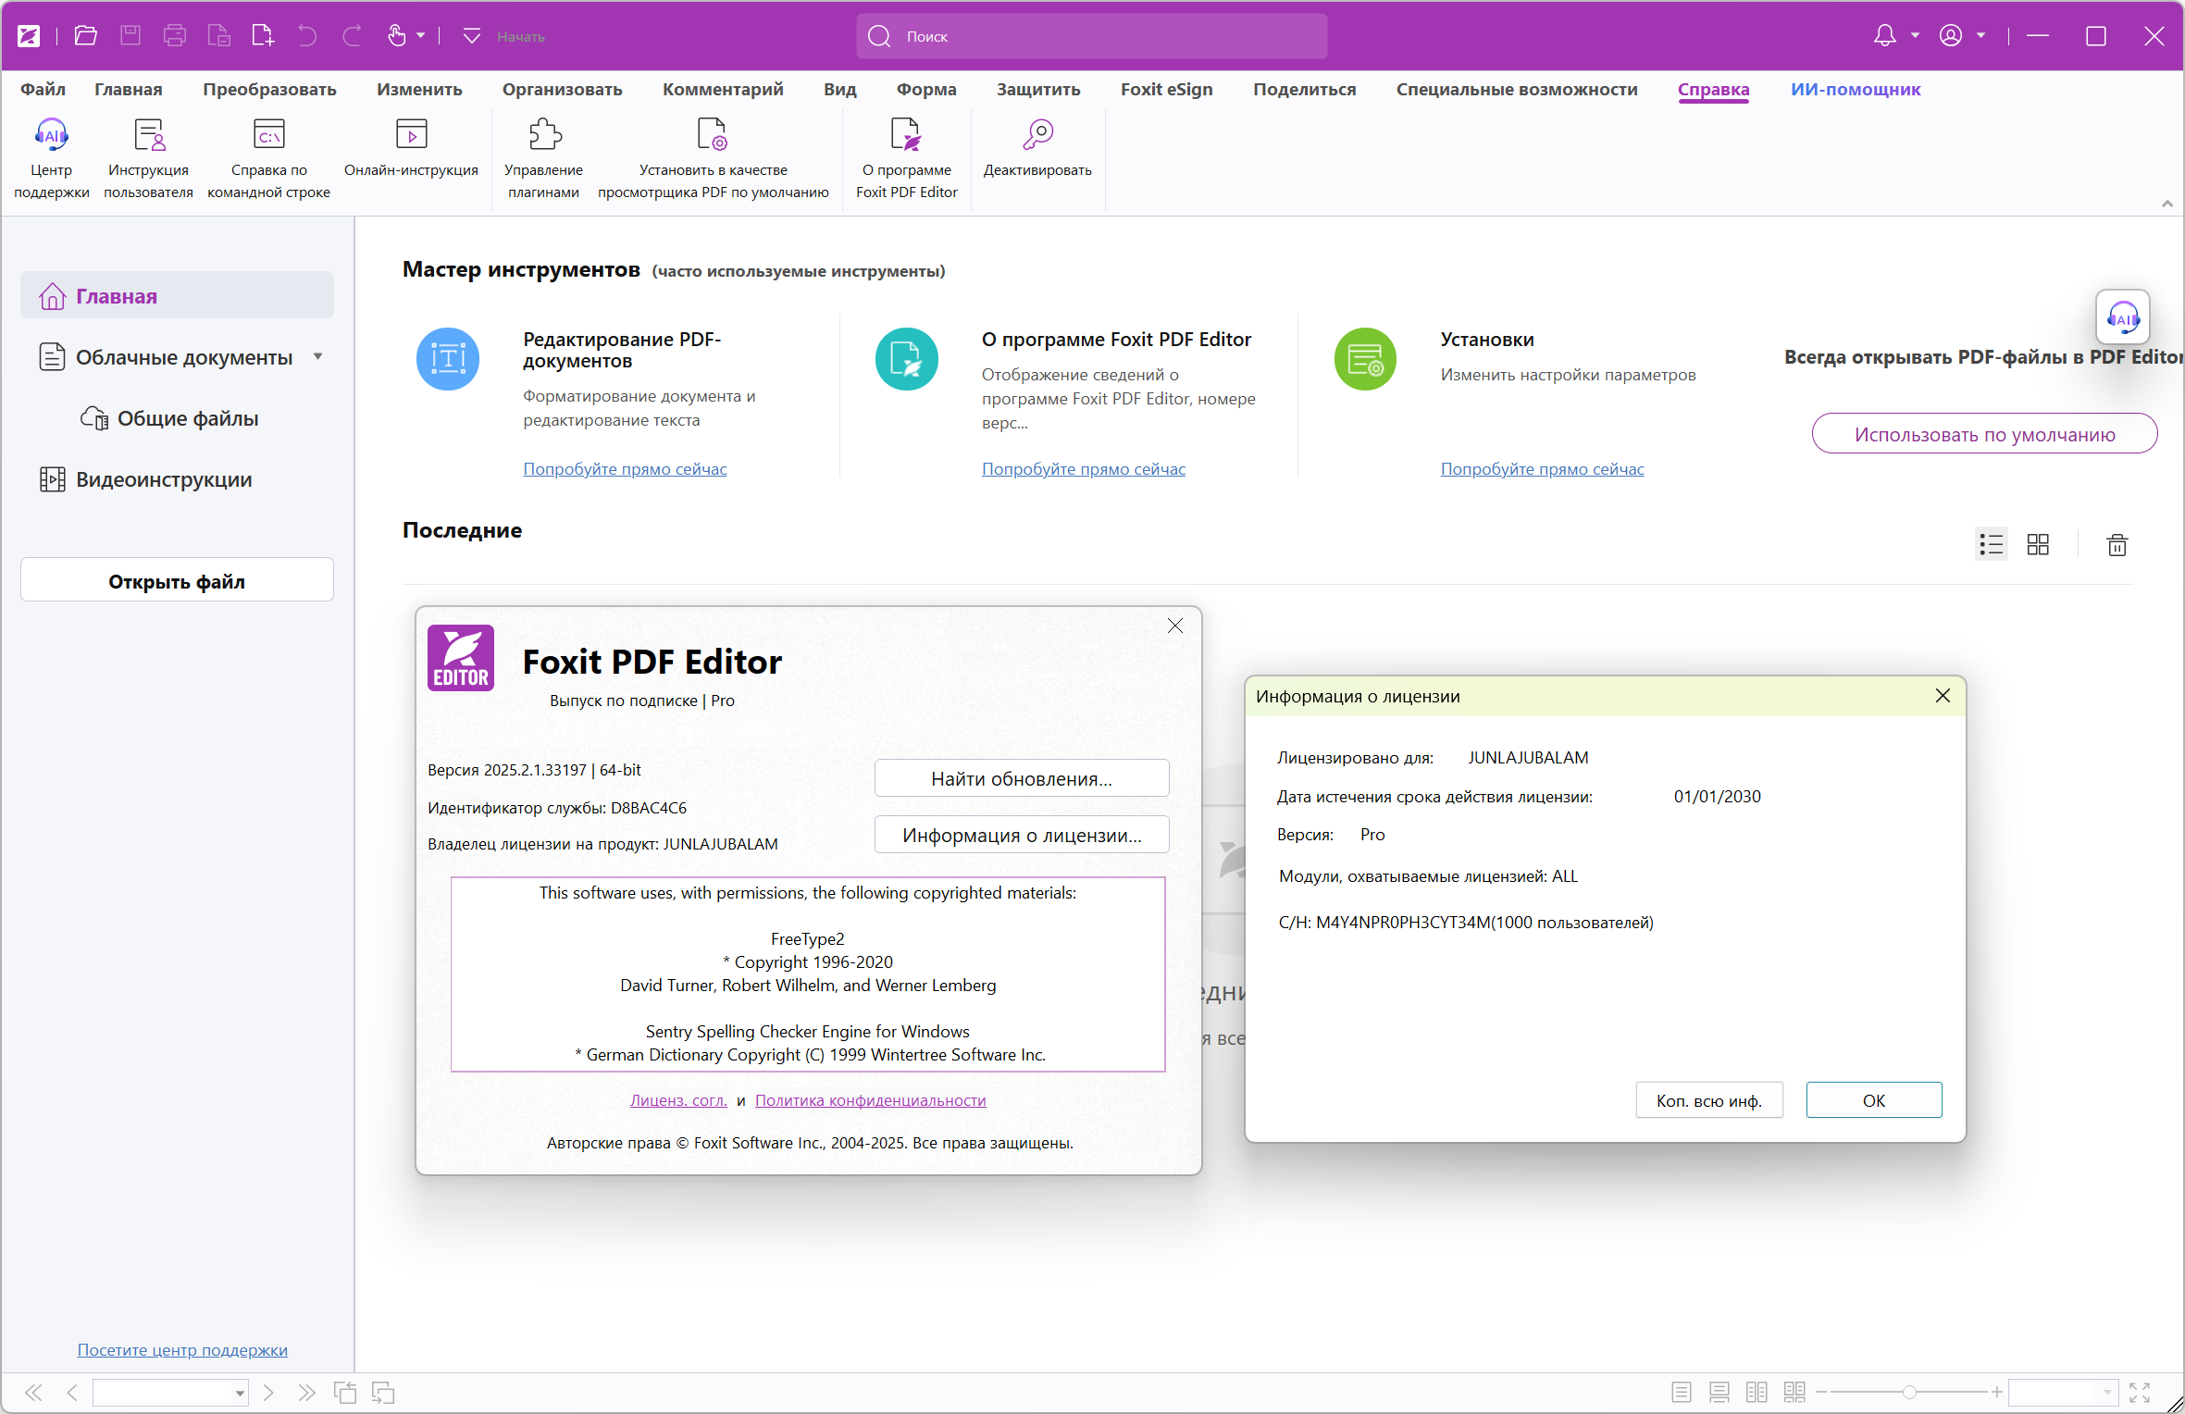The image size is (2185, 1414).
Task: Open the Защитить ribbon tab
Action: pos(1037,90)
